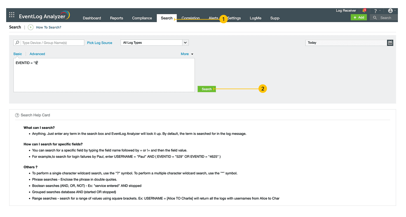Click the green Add button
The height and width of the screenshot is (217, 406).
tap(359, 17)
